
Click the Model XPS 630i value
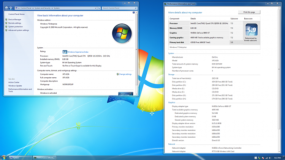pyautogui.click(x=215, y=61)
